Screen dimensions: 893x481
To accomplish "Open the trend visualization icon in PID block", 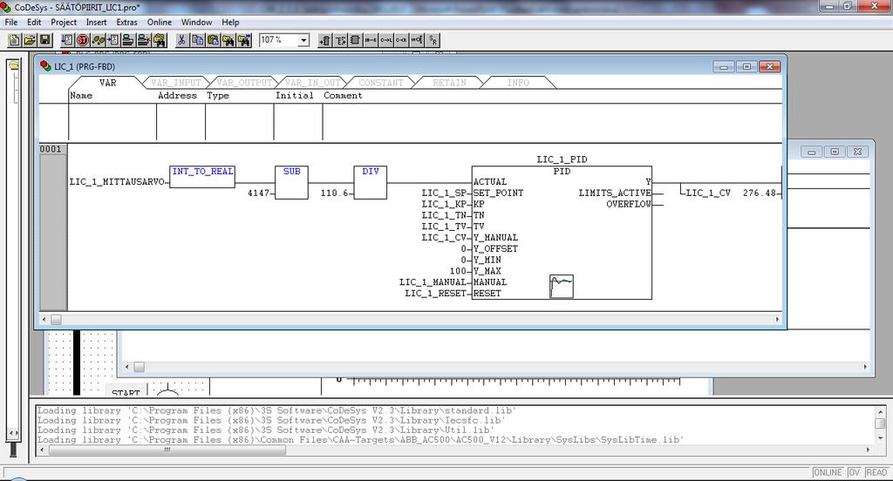I will (562, 287).
